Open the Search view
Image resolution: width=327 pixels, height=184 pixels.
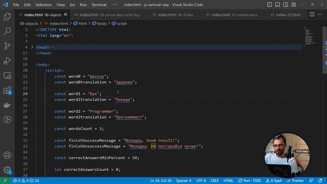coord(7,31)
